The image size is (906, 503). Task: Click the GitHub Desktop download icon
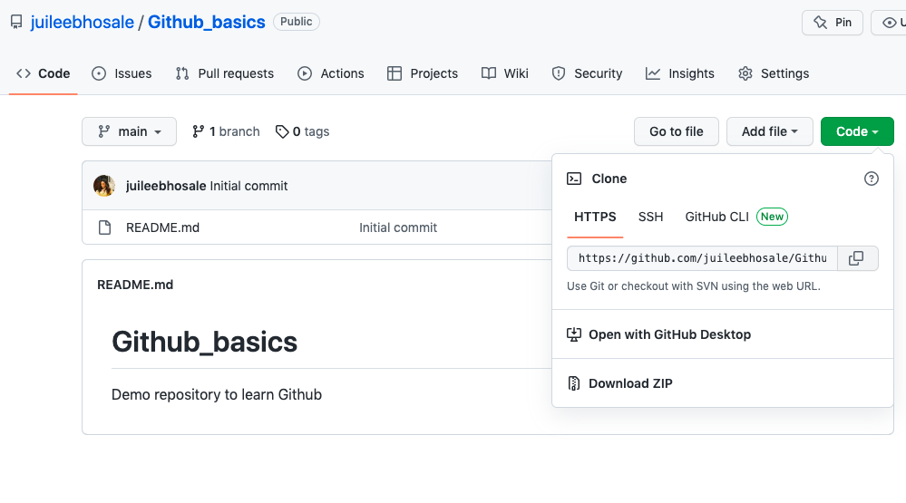click(x=574, y=334)
